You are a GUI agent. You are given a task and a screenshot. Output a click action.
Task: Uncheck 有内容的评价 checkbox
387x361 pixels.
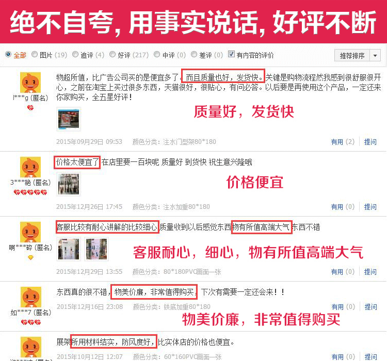pos(231,54)
